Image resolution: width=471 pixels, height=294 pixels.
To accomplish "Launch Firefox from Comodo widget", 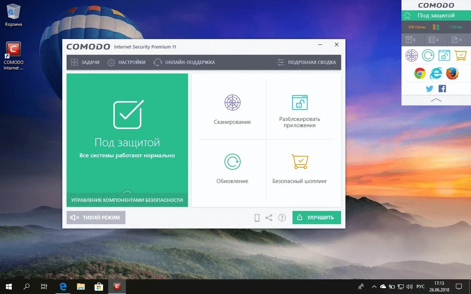I will (x=452, y=73).
